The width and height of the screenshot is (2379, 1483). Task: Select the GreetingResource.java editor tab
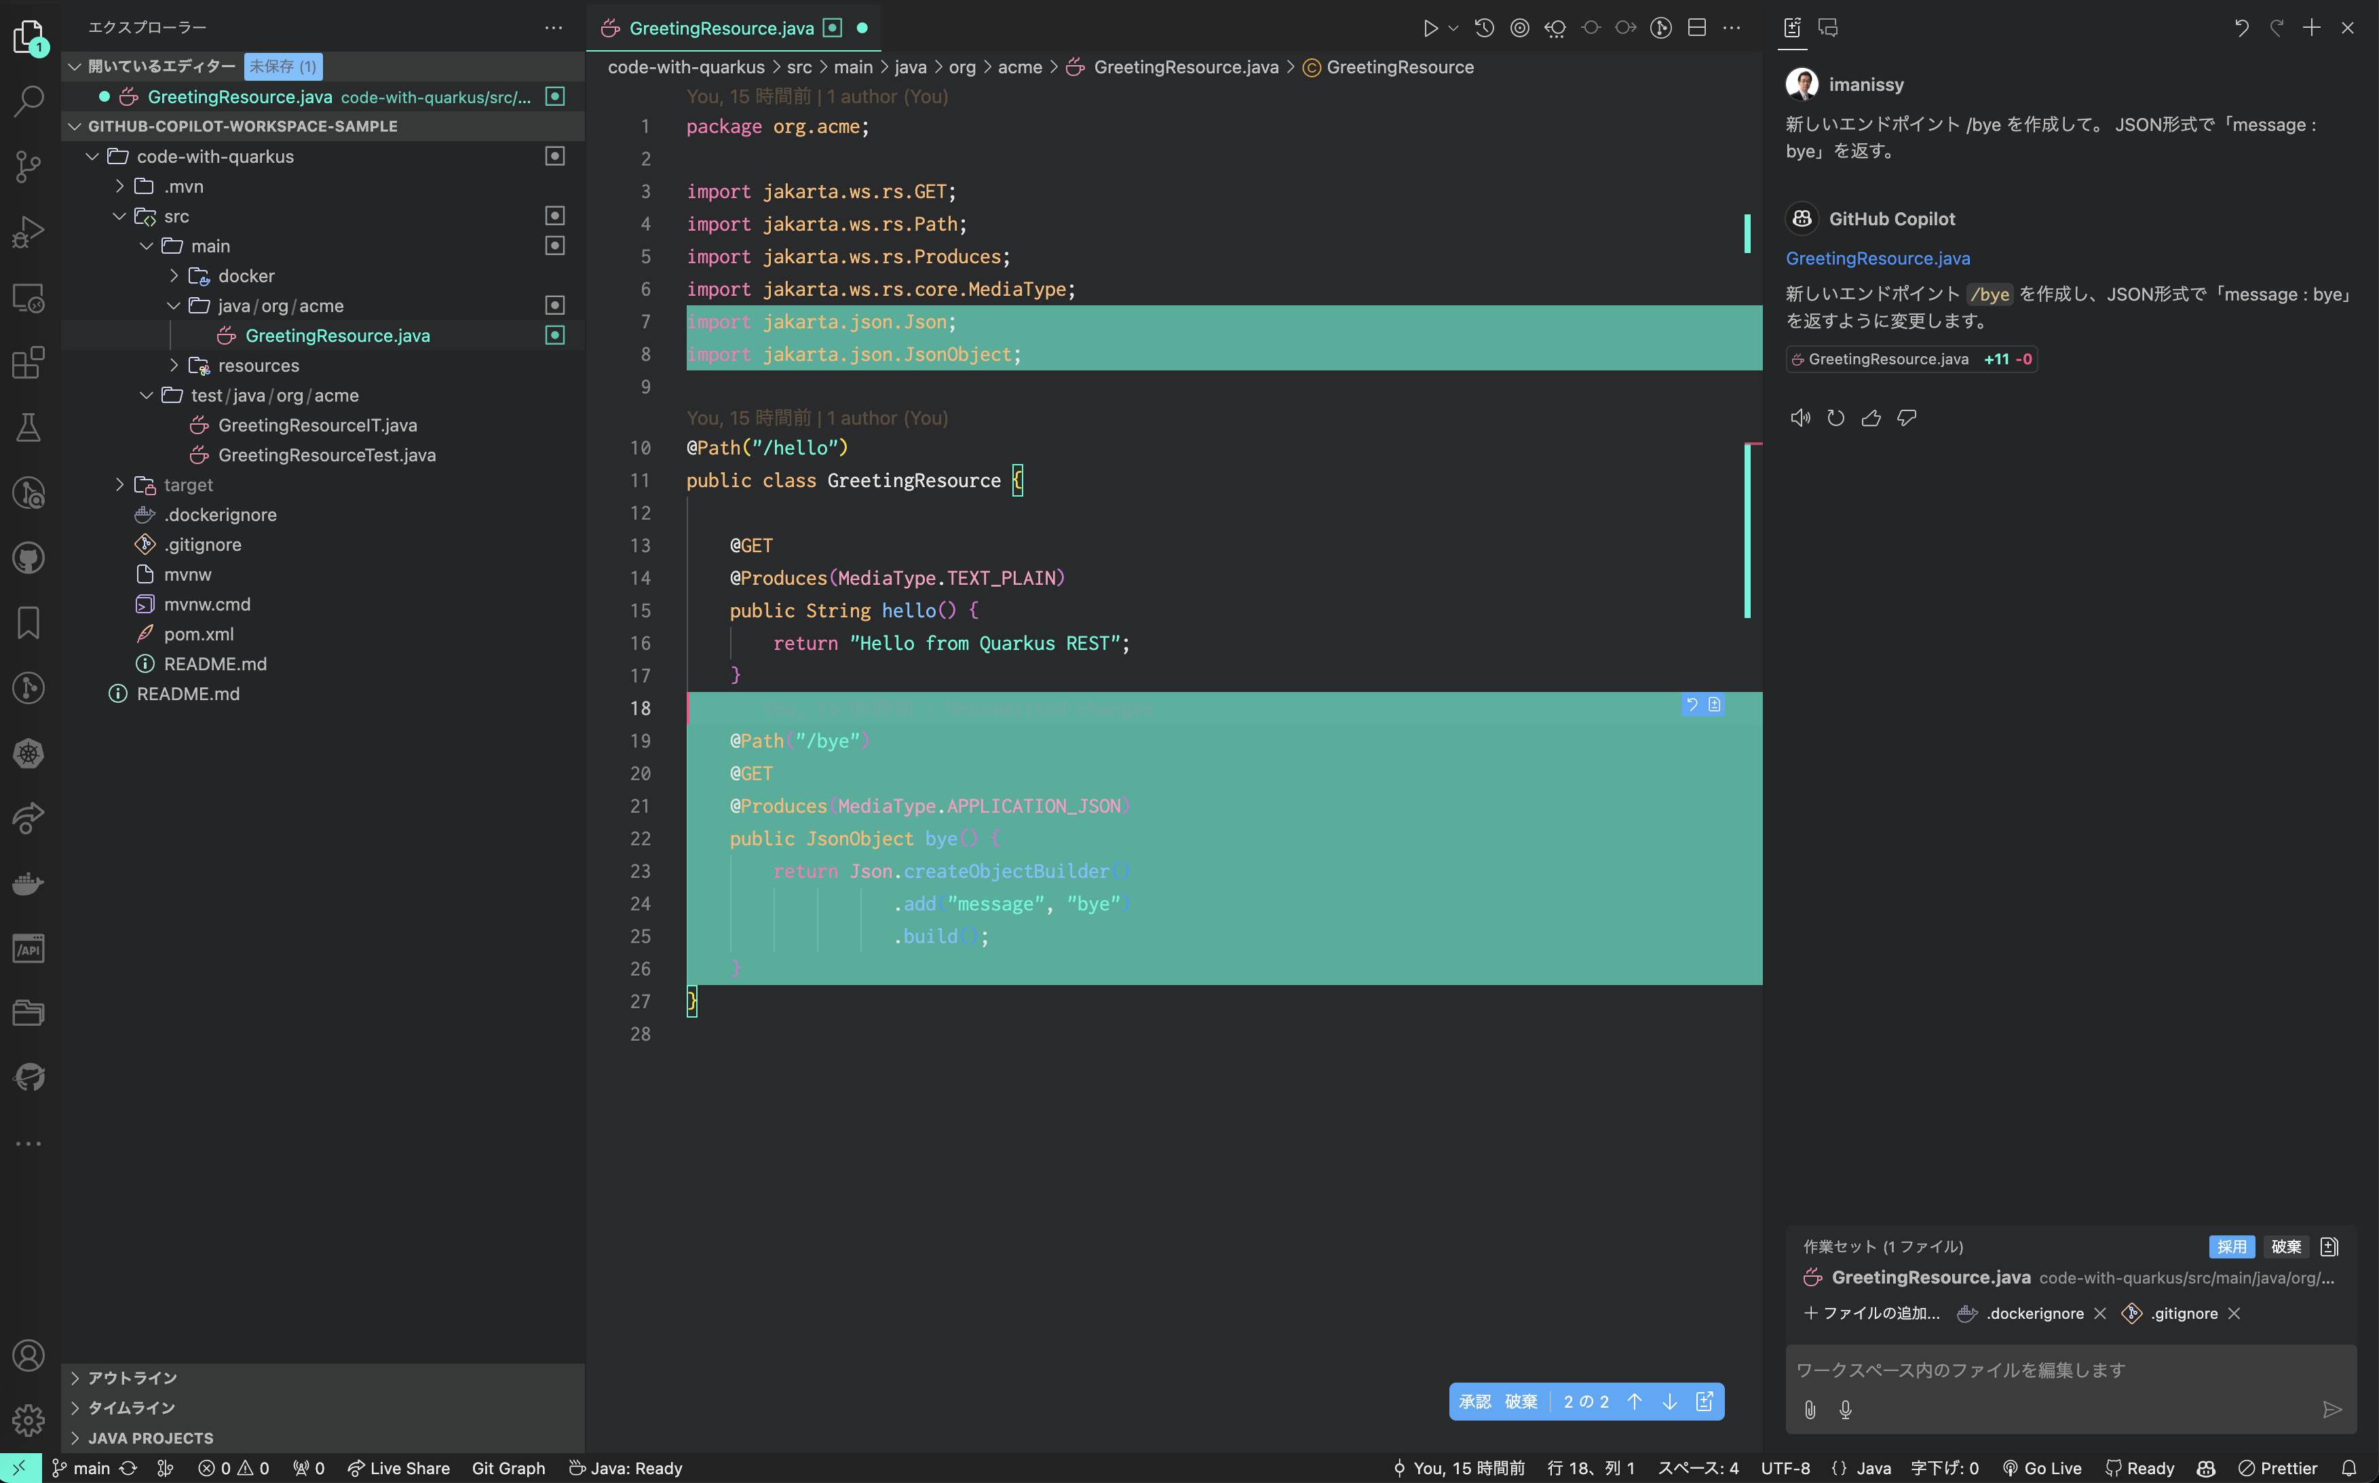(x=721, y=28)
